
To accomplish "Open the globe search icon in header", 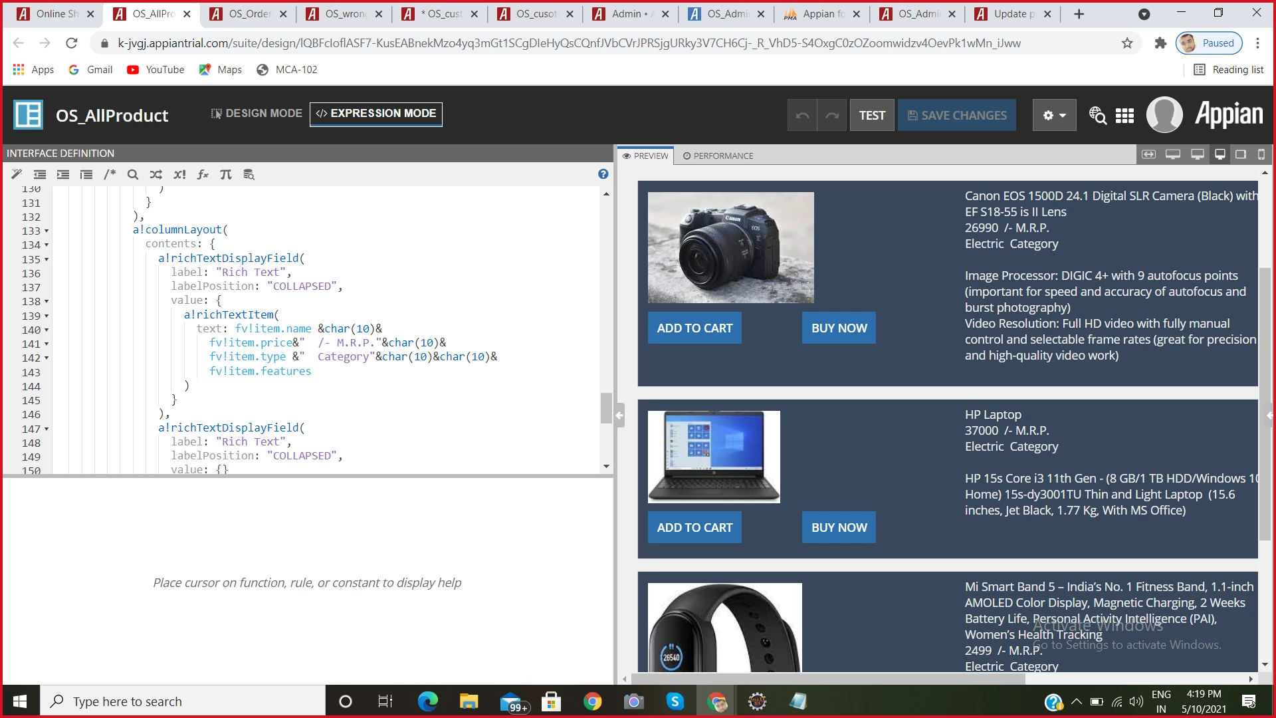I will click(x=1097, y=115).
